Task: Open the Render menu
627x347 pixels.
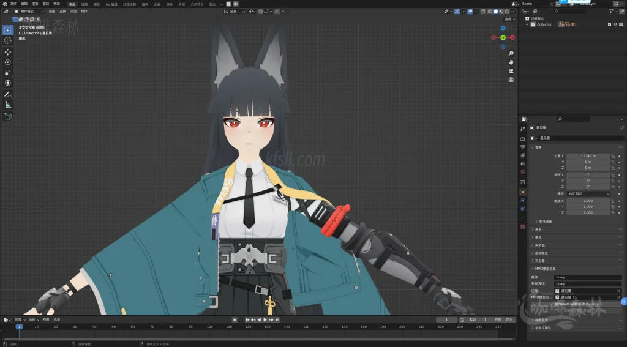Action: [35, 4]
